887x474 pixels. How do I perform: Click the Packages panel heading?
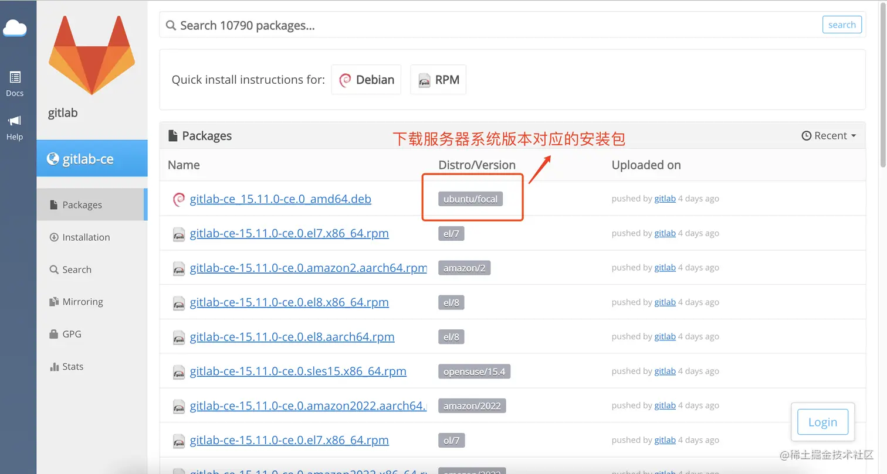click(199, 135)
